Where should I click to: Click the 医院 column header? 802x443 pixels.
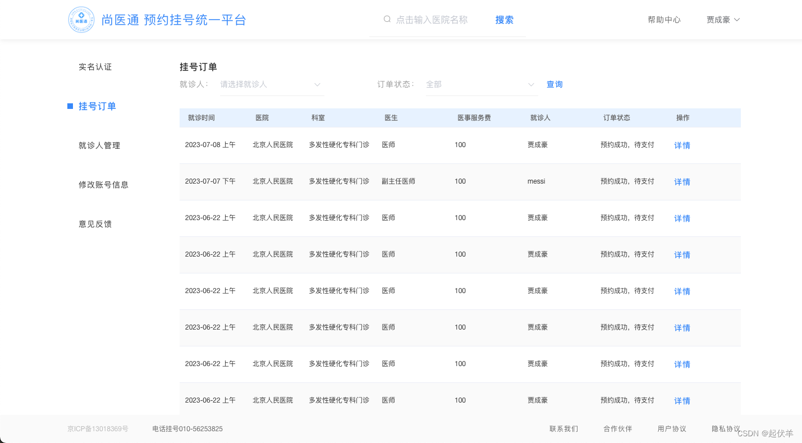[x=262, y=118]
